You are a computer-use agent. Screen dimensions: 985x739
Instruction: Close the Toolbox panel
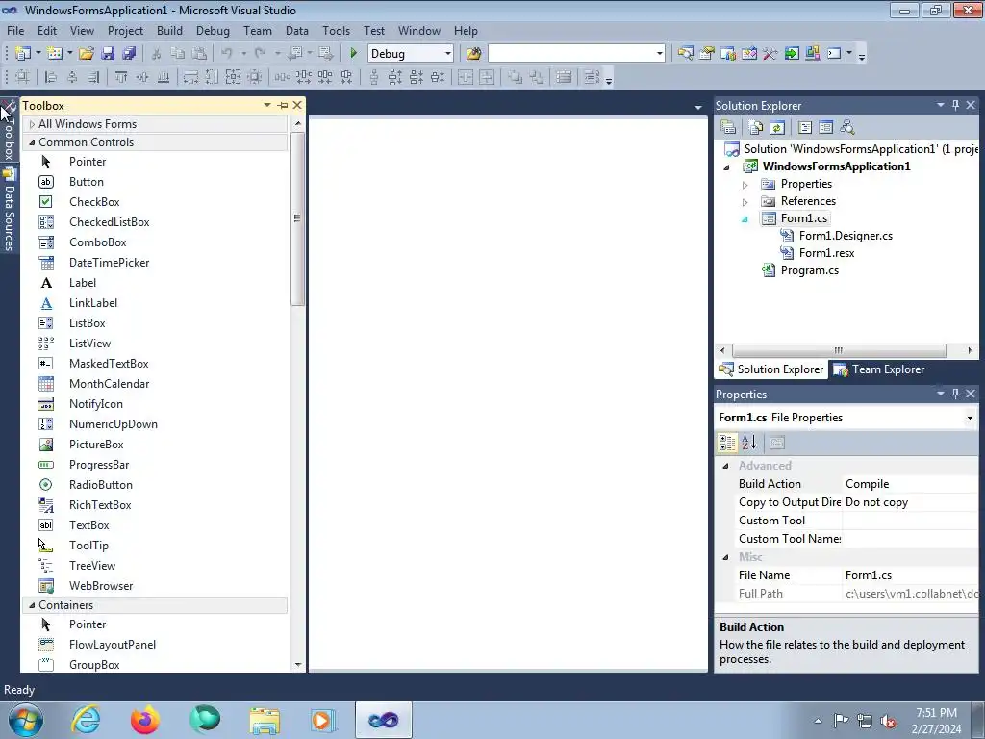pyautogui.click(x=297, y=105)
